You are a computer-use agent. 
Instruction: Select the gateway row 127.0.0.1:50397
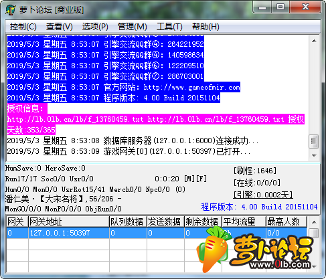point(157,233)
